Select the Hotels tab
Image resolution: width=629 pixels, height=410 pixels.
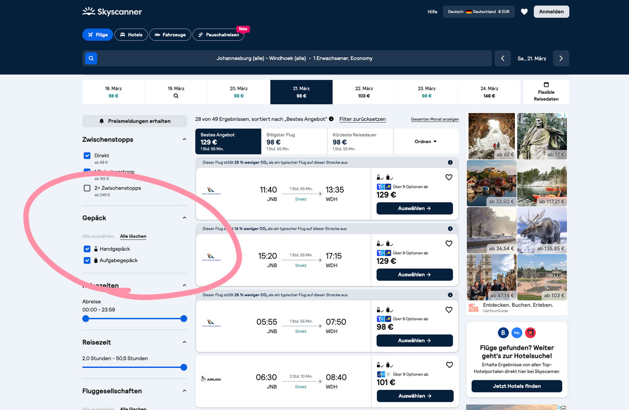coord(131,35)
